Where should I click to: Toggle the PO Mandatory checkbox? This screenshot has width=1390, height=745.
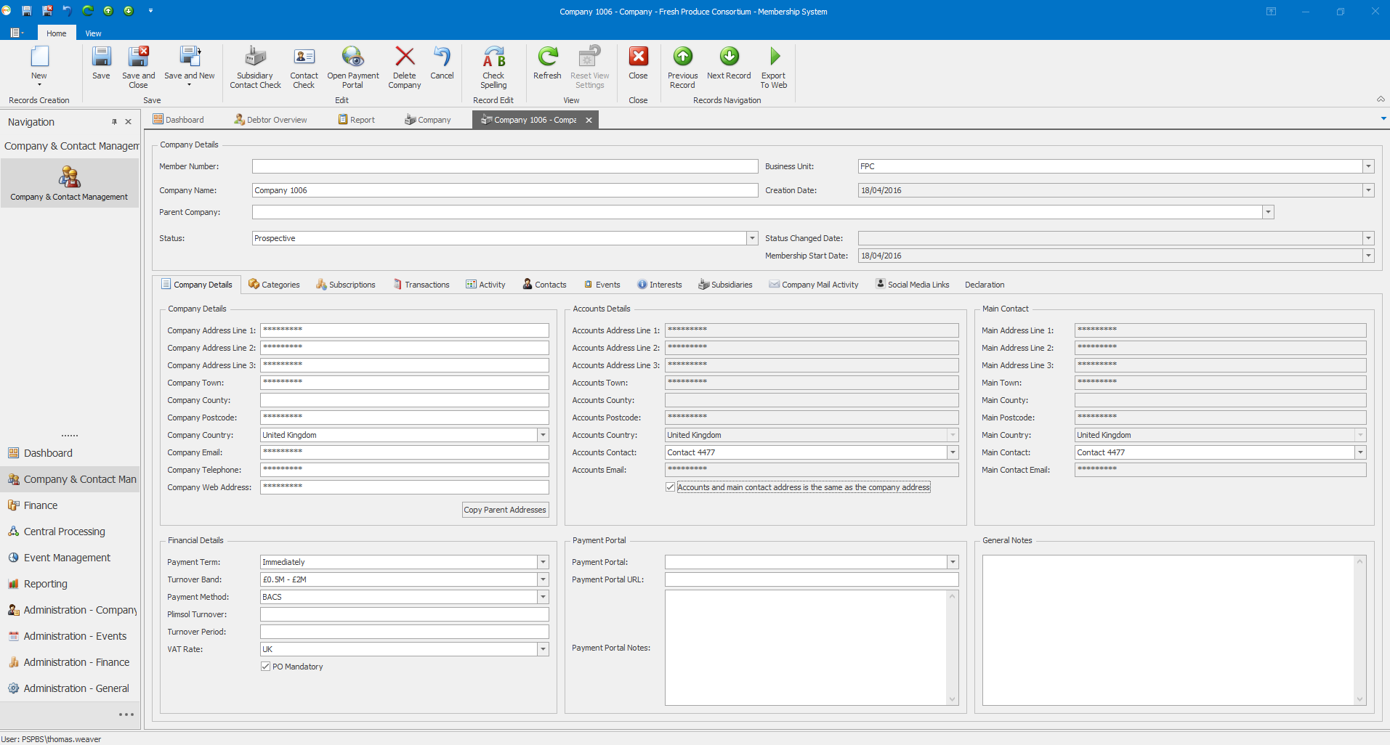tap(265, 667)
